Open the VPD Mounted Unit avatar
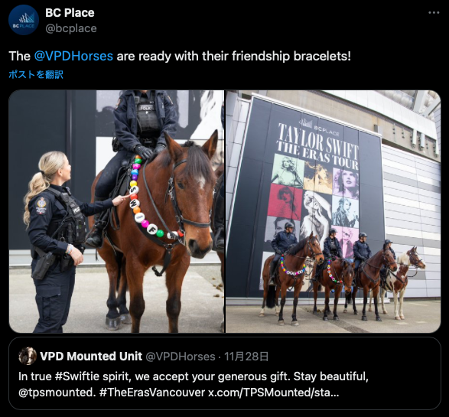The width and height of the screenshot is (449, 417). point(28,356)
